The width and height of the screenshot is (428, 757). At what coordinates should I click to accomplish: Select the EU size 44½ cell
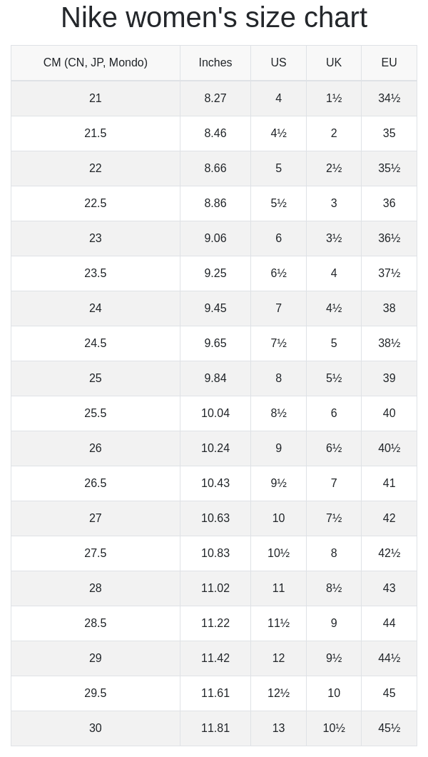(x=389, y=658)
